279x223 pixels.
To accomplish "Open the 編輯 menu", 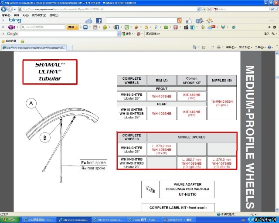I will 17,15.
